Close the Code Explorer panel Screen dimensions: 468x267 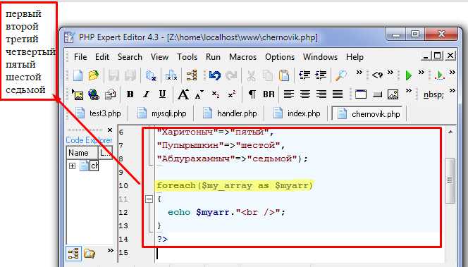[x=110, y=130]
